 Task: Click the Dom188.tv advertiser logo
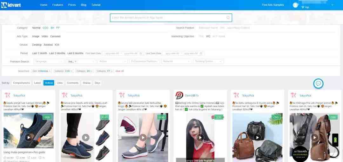click(179, 95)
